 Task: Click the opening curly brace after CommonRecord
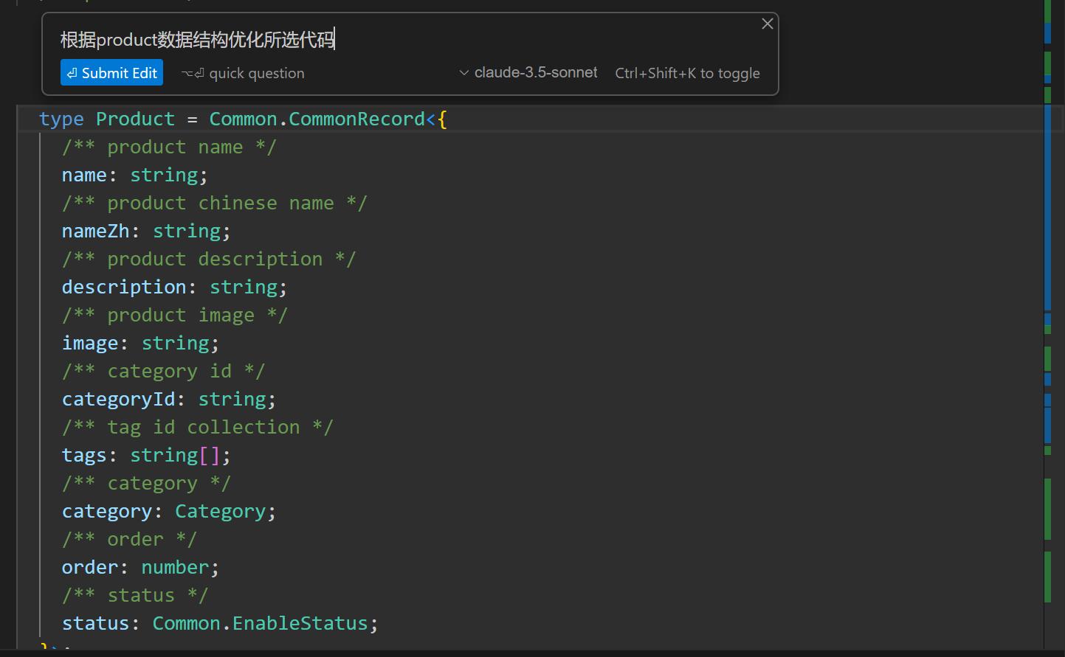point(442,119)
